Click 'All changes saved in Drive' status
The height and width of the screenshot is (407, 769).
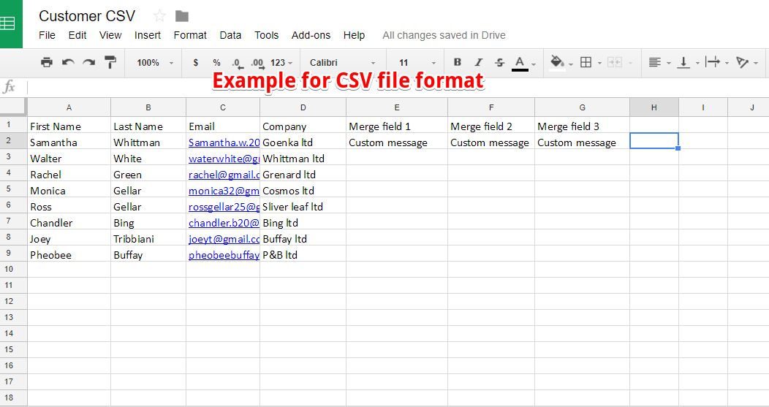[x=444, y=35]
